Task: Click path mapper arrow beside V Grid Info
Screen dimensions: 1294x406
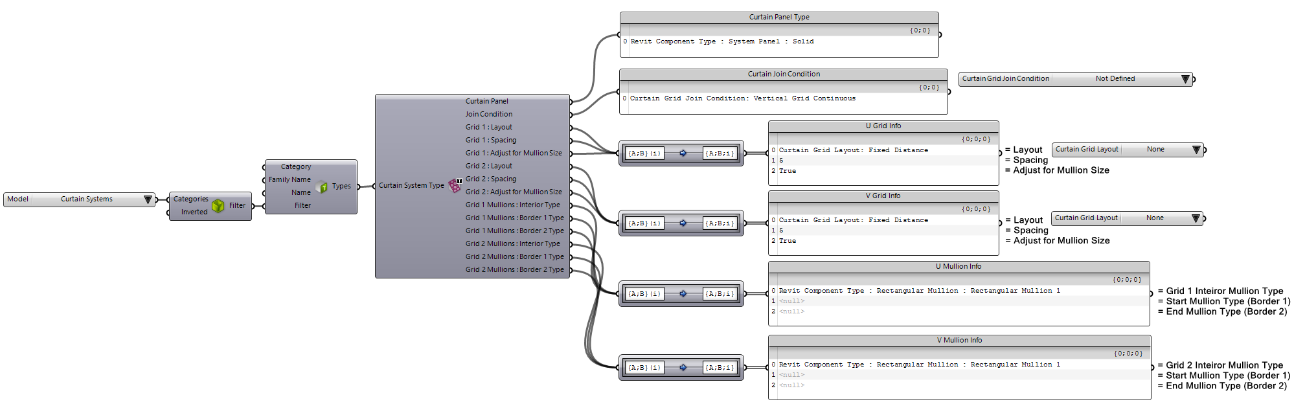Action: point(683,223)
